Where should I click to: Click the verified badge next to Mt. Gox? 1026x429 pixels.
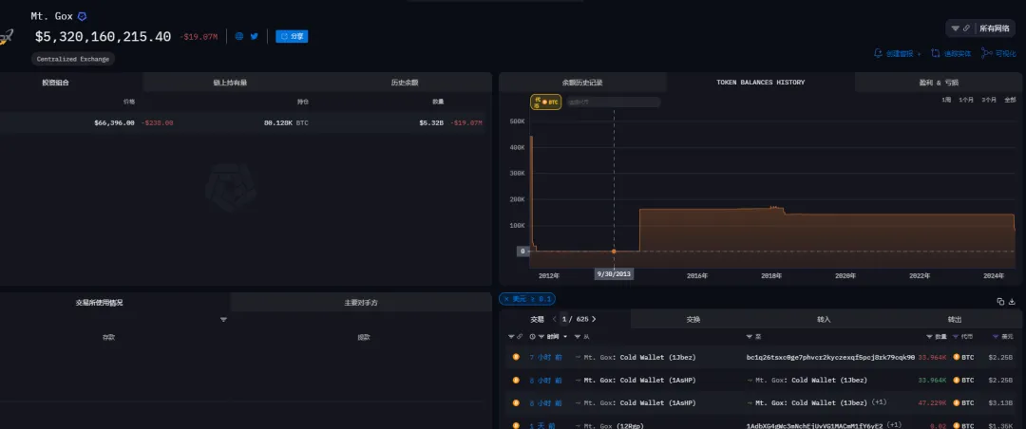click(82, 16)
